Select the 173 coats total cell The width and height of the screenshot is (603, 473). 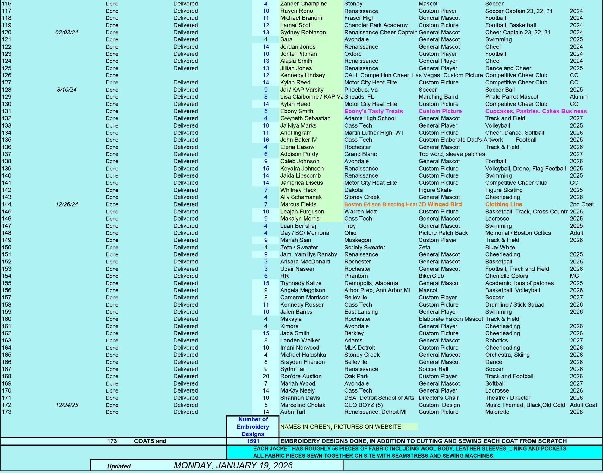(112, 441)
